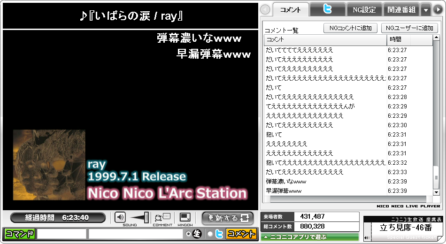The image size is (446, 244).
Task: Click the seat ticket rewind arrows icon
Action: (x=367, y=238)
